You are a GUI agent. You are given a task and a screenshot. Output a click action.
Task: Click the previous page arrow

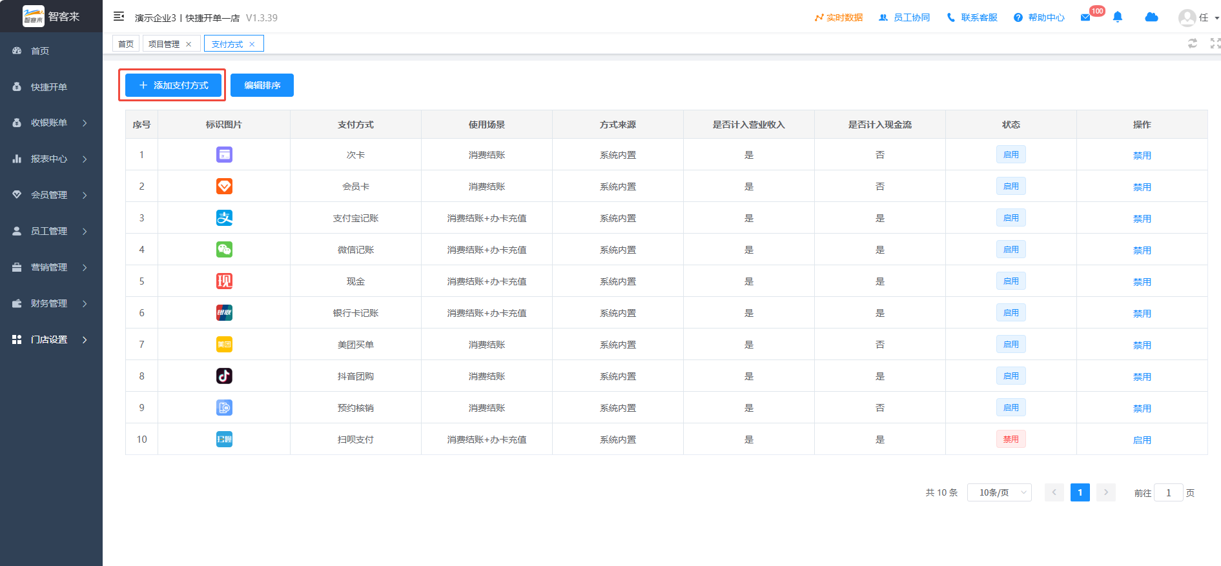pyautogui.click(x=1054, y=492)
